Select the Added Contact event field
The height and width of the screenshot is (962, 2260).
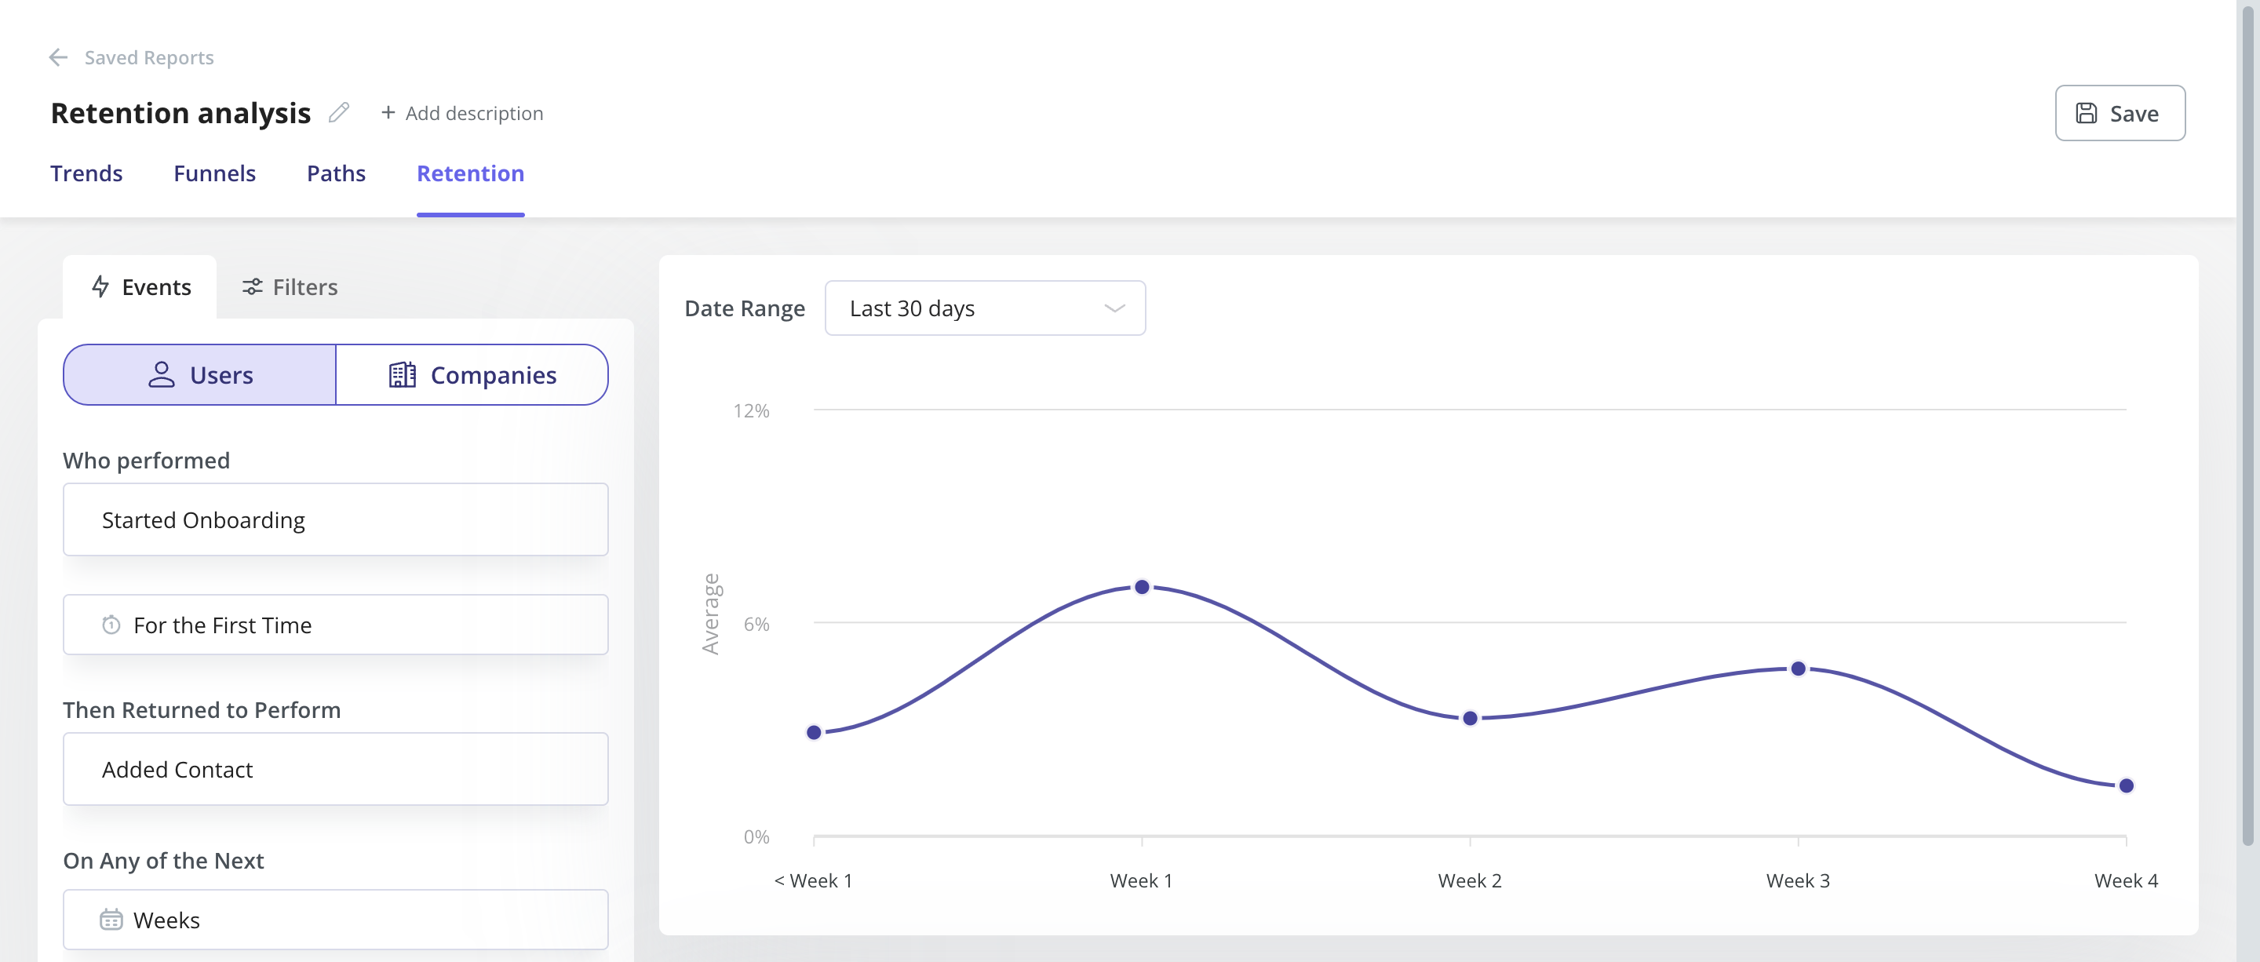click(x=334, y=767)
